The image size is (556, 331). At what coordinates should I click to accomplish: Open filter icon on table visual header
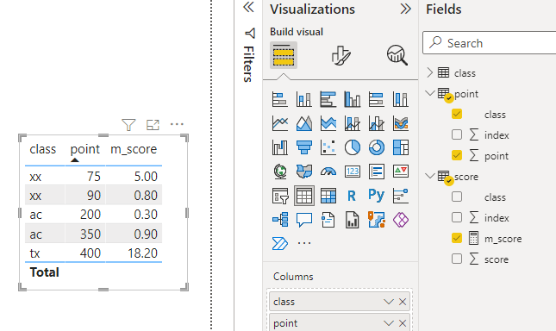pyautogui.click(x=128, y=125)
